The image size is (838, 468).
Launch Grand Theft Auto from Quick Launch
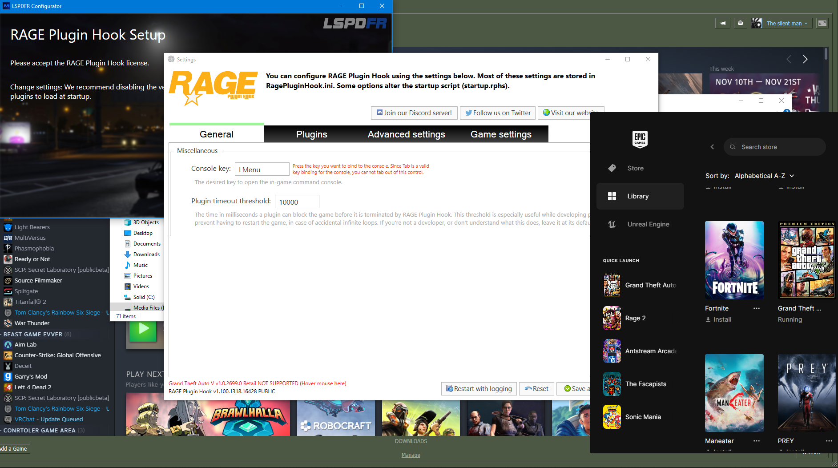point(640,285)
